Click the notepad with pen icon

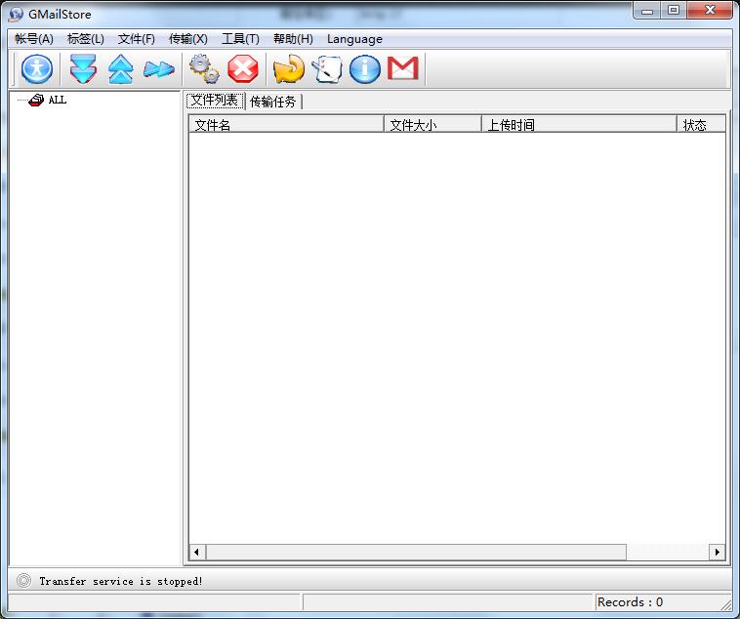click(x=327, y=68)
